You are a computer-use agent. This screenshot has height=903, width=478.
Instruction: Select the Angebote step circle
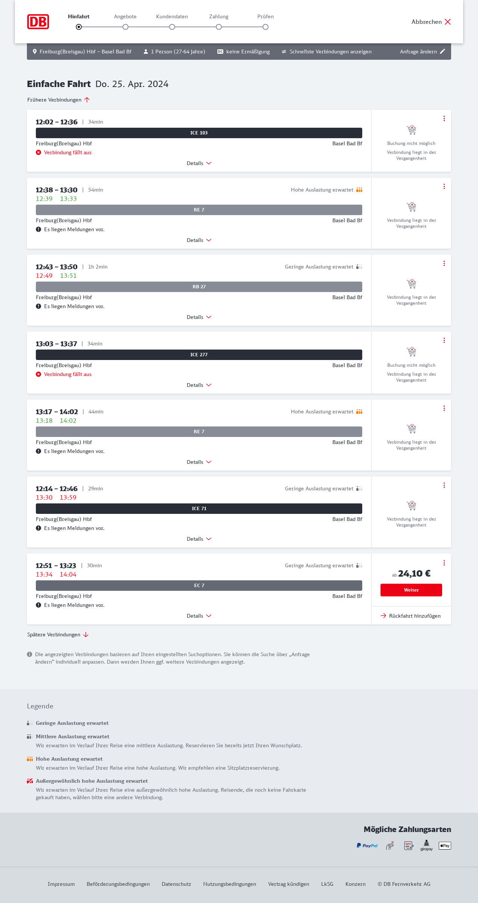(125, 27)
